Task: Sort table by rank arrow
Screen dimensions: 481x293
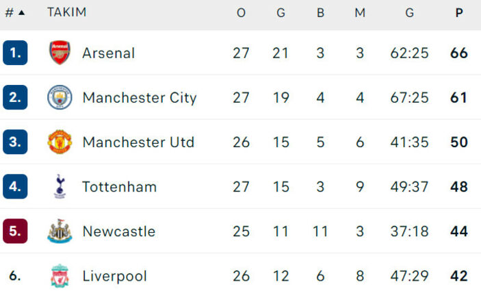Action: [x=21, y=13]
